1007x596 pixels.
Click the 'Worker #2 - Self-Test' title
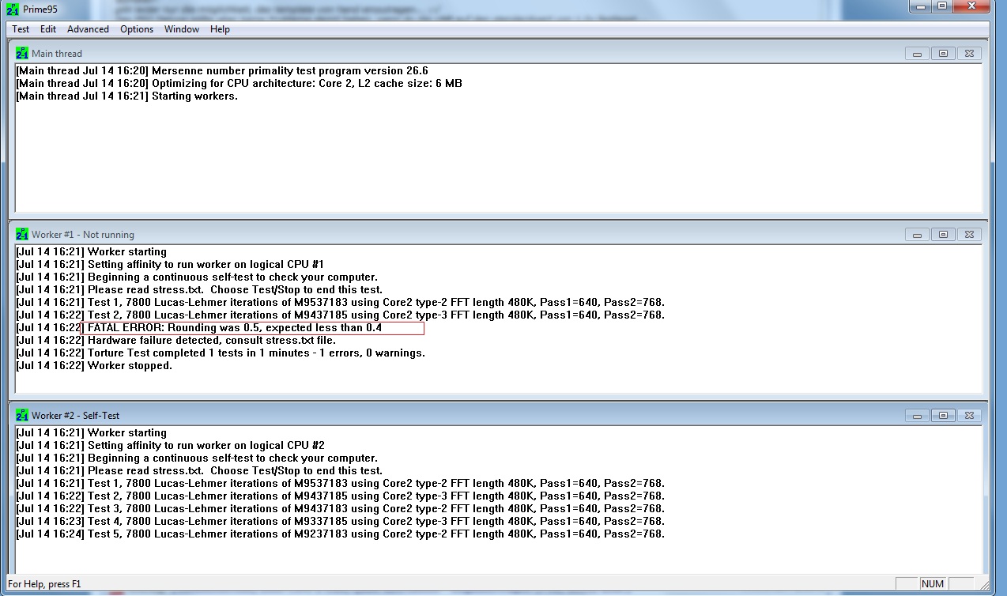tap(76, 416)
